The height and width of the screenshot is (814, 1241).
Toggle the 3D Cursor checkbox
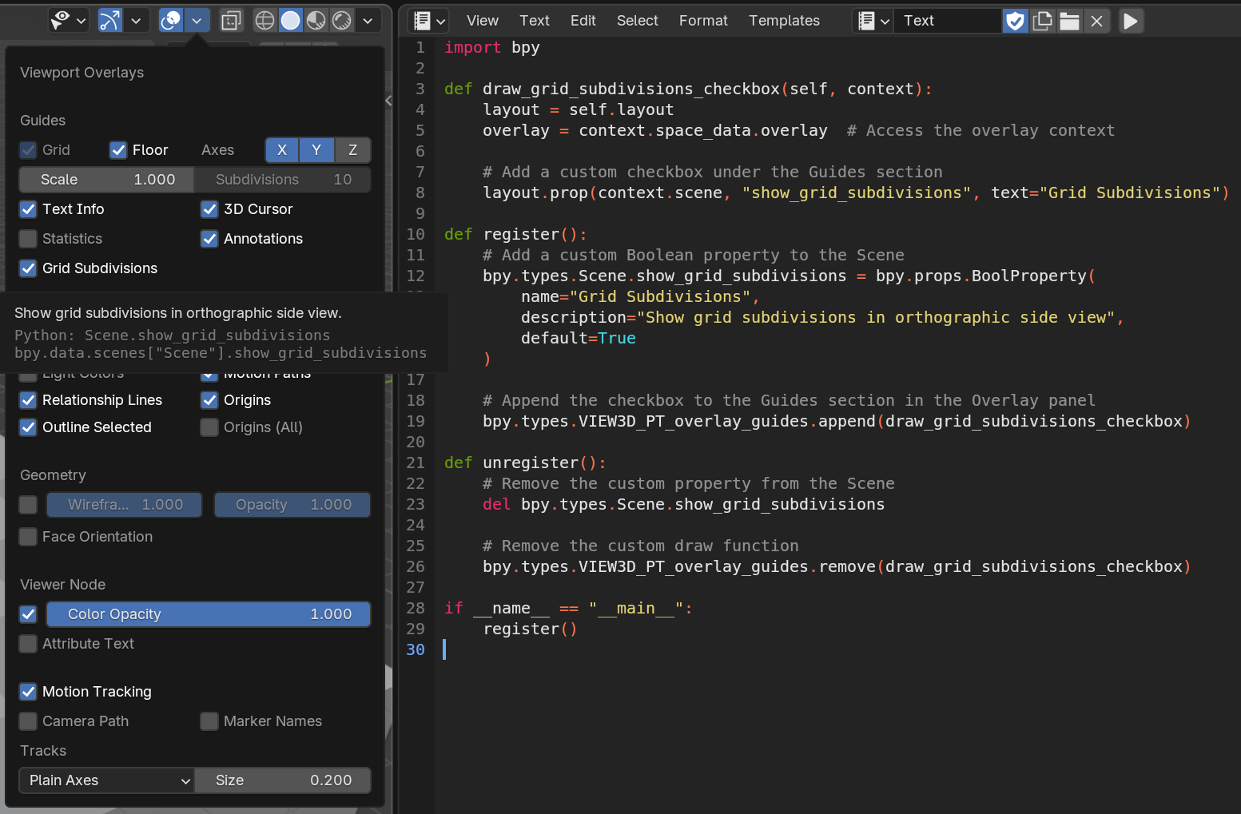pyautogui.click(x=209, y=209)
